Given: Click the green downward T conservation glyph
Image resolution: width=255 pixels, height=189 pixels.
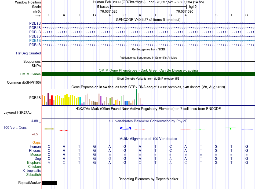Looking at the screenshot, I should 231,128.
